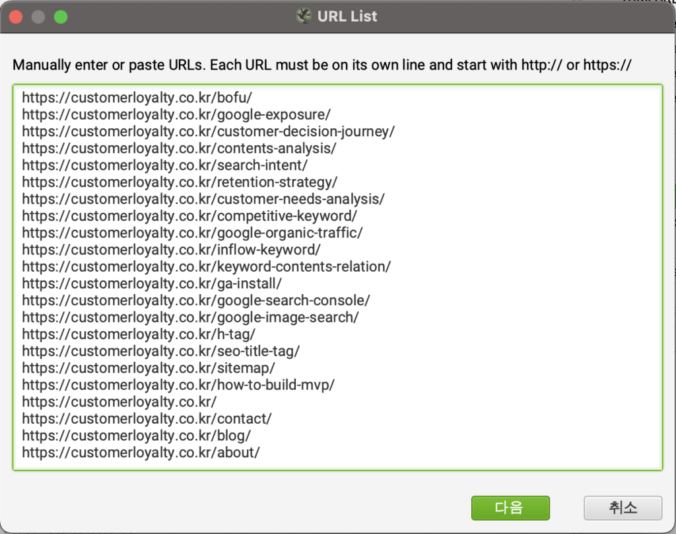Click the bofu URL line
The height and width of the screenshot is (534, 676).
(137, 98)
